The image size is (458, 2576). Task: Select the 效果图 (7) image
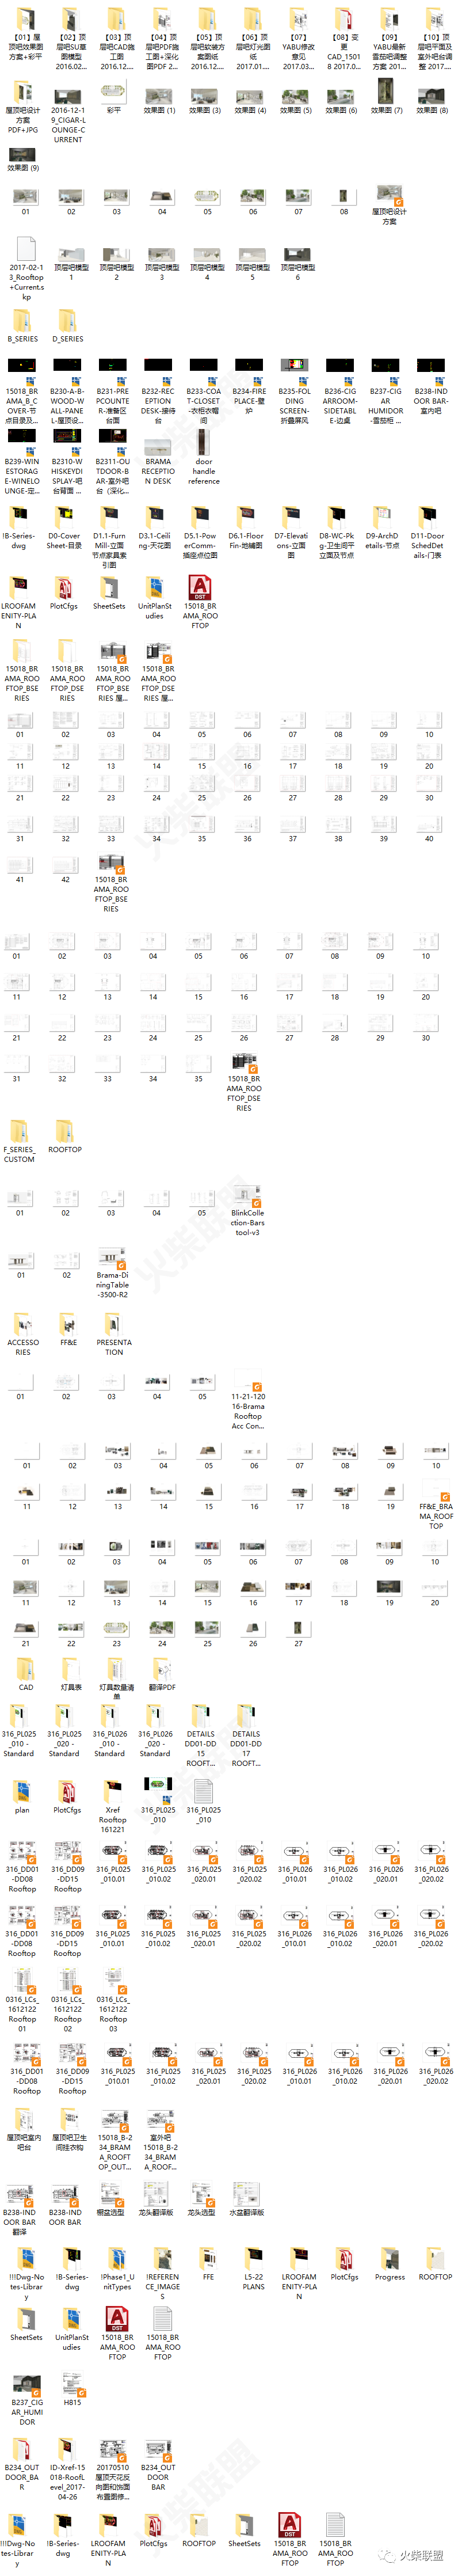[386, 96]
